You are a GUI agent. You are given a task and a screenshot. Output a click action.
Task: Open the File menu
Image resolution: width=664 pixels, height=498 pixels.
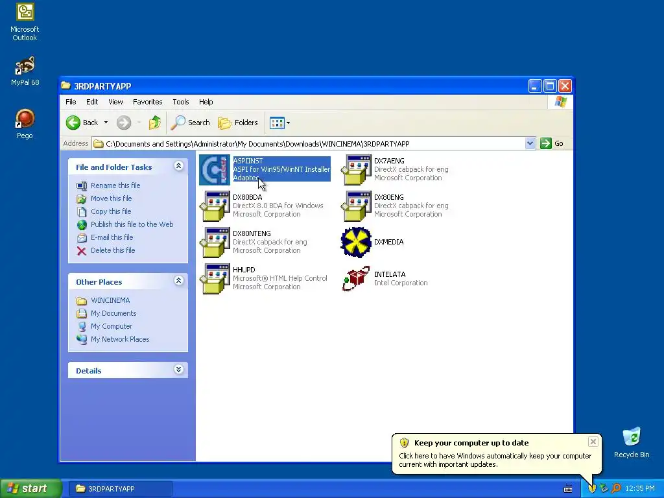tap(71, 102)
